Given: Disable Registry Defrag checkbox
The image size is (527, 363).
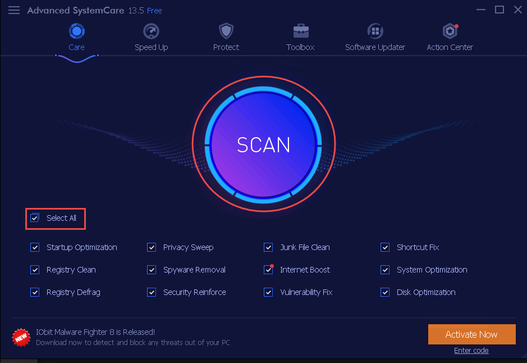Looking at the screenshot, I should [35, 292].
